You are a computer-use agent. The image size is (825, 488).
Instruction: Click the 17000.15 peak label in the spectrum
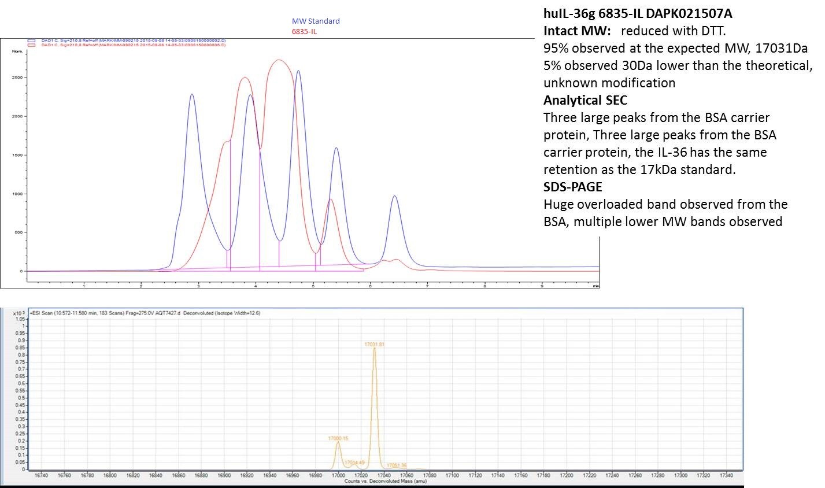(338, 438)
